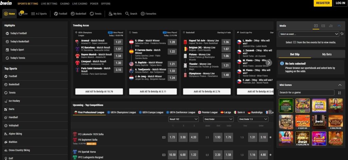Open stats icon for Lokomotiv Sofia match

(x=164, y=137)
